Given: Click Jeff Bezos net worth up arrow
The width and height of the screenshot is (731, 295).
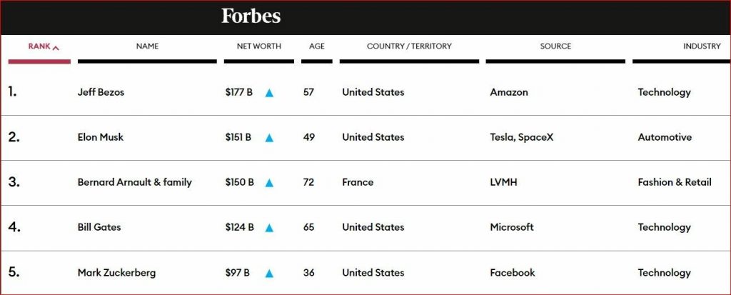Looking at the screenshot, I should 269,93.
